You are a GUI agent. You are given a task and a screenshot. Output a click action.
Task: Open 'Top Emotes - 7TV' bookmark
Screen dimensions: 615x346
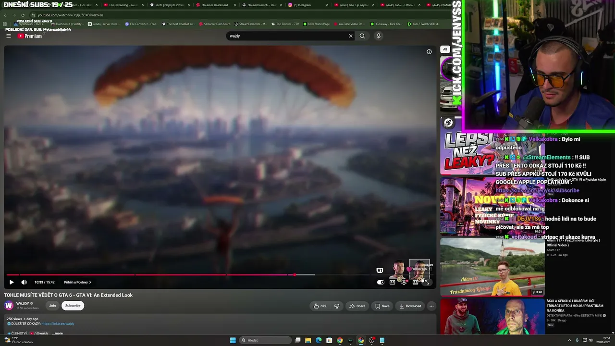click(285, 24)
